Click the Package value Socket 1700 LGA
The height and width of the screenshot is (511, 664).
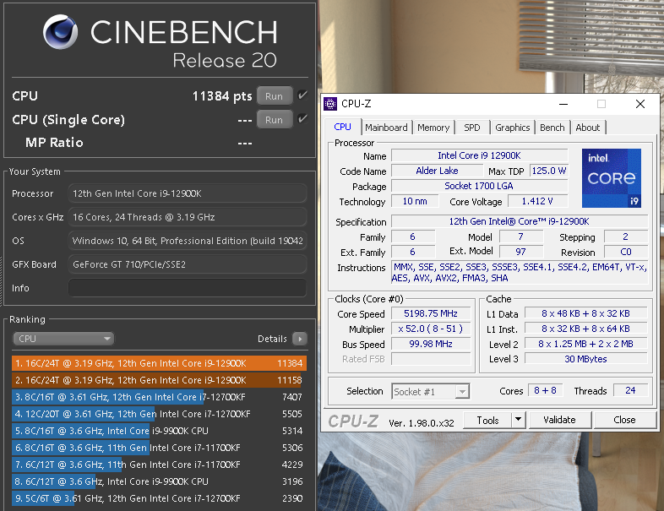479,186
